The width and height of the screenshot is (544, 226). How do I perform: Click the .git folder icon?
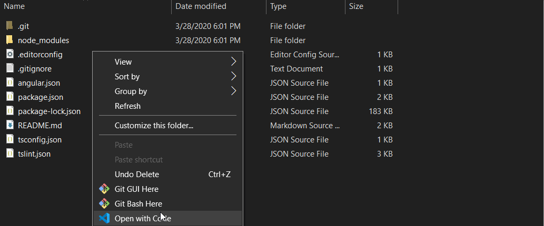(9, 26)
